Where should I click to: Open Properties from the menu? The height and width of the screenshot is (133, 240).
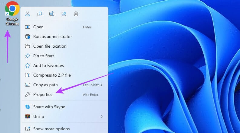(x=64, y=94)
